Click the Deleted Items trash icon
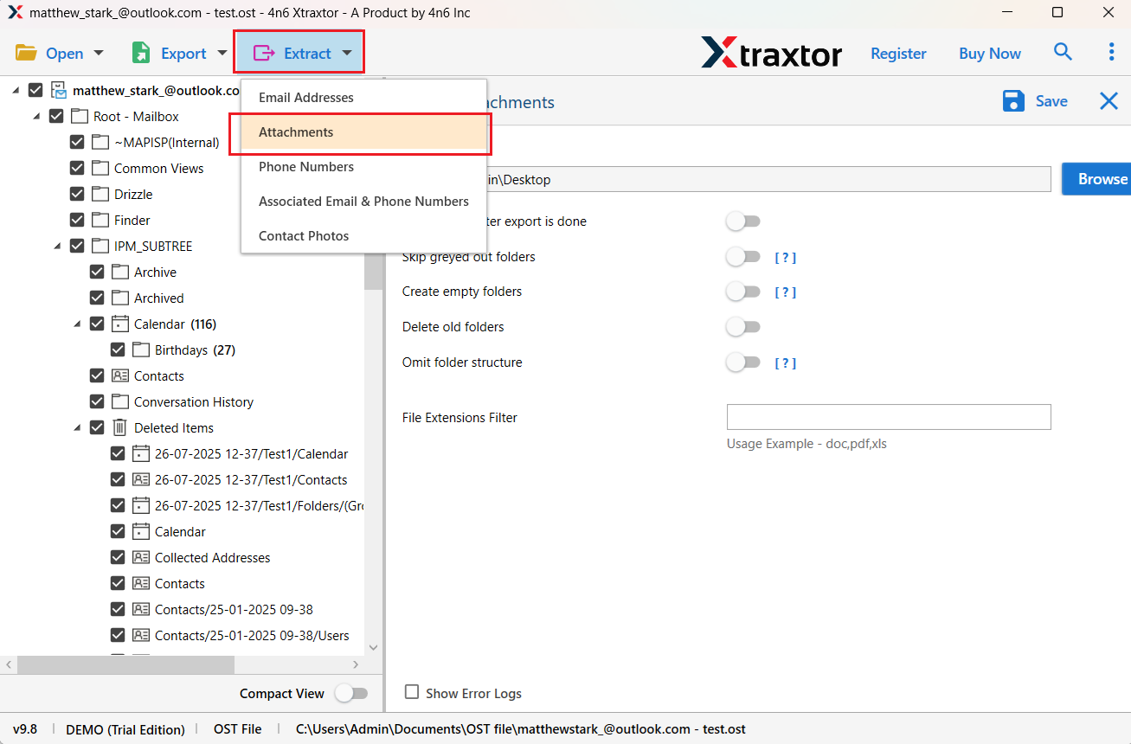Viewport: 1131px width, 744px height. [120, 427]
